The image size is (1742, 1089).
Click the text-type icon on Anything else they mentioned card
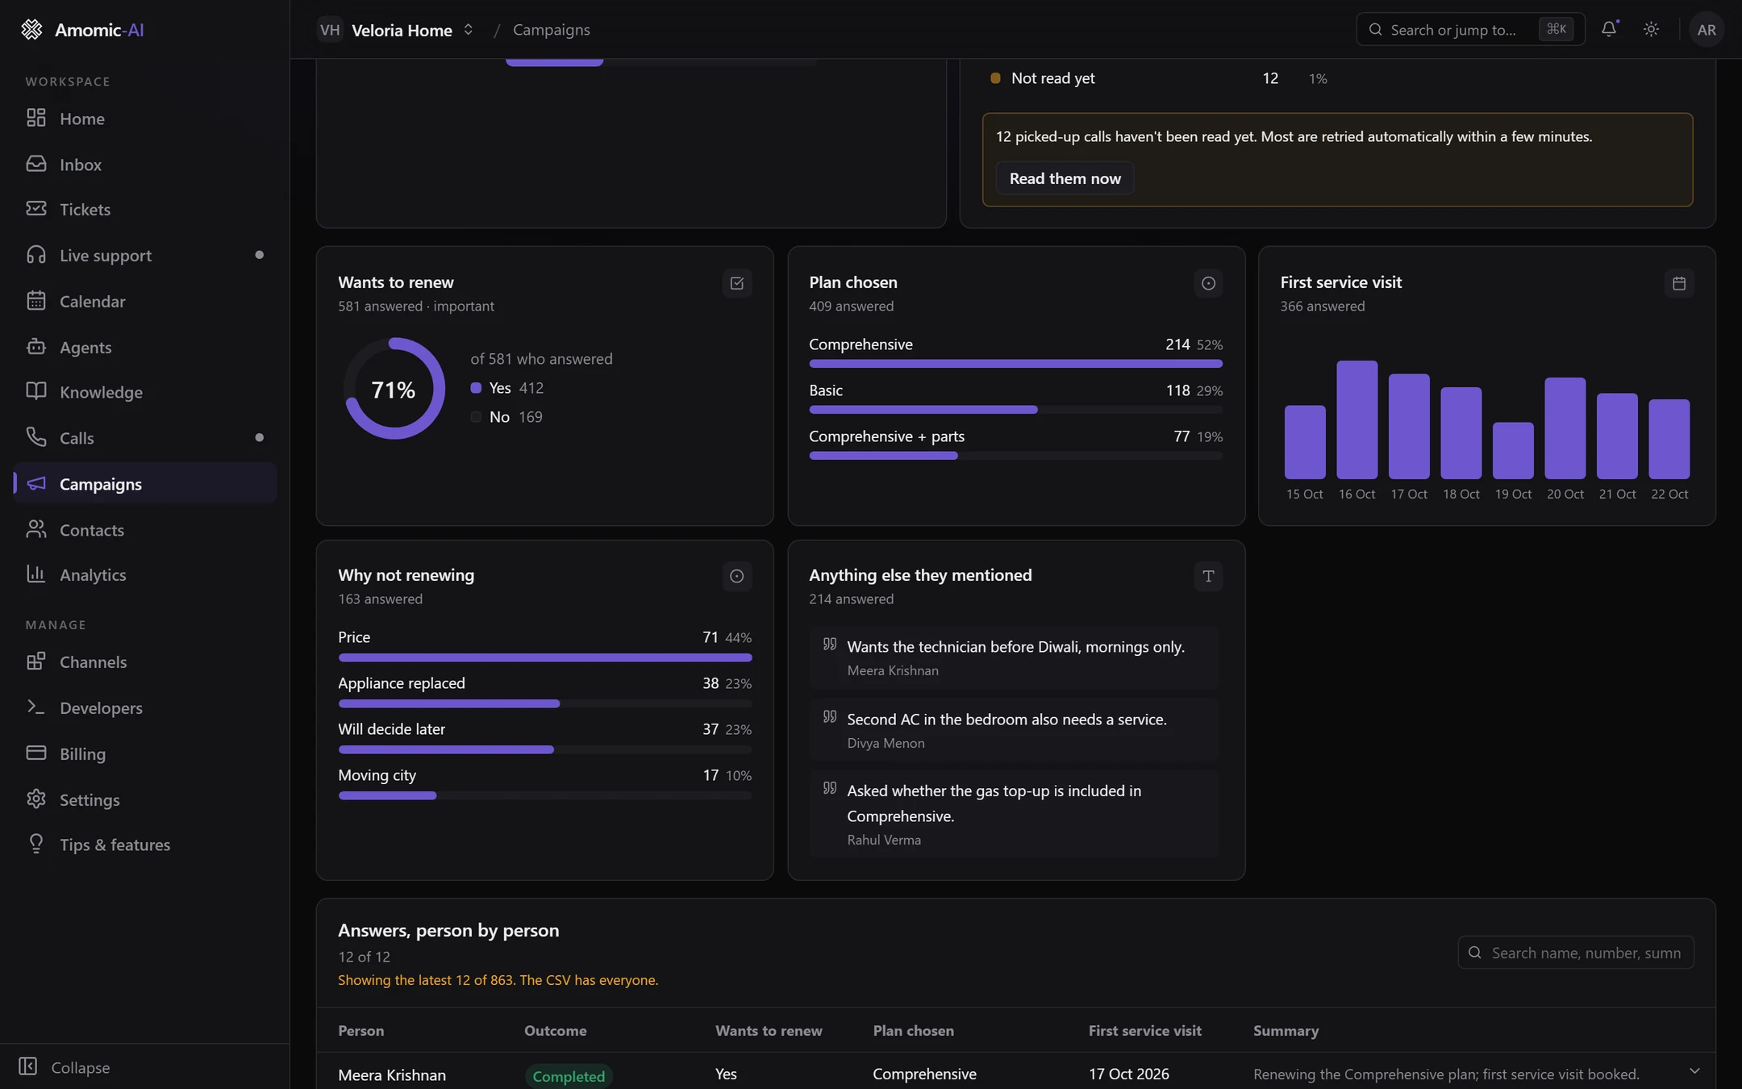(x=1208, y=576)
